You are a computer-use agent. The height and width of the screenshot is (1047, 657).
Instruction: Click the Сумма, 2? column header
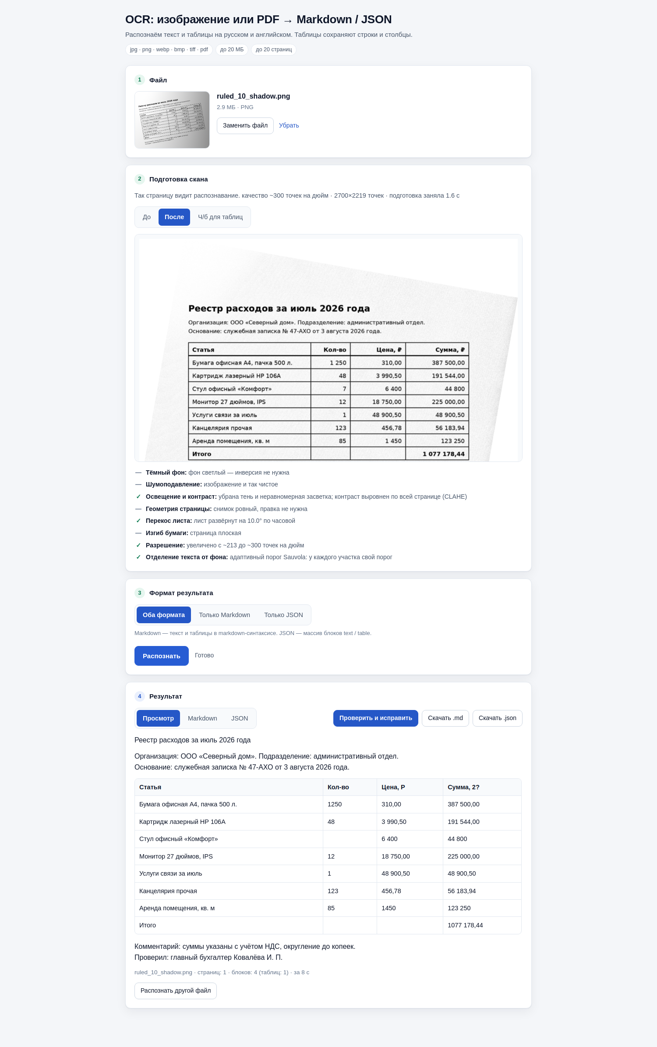(482, 787)
